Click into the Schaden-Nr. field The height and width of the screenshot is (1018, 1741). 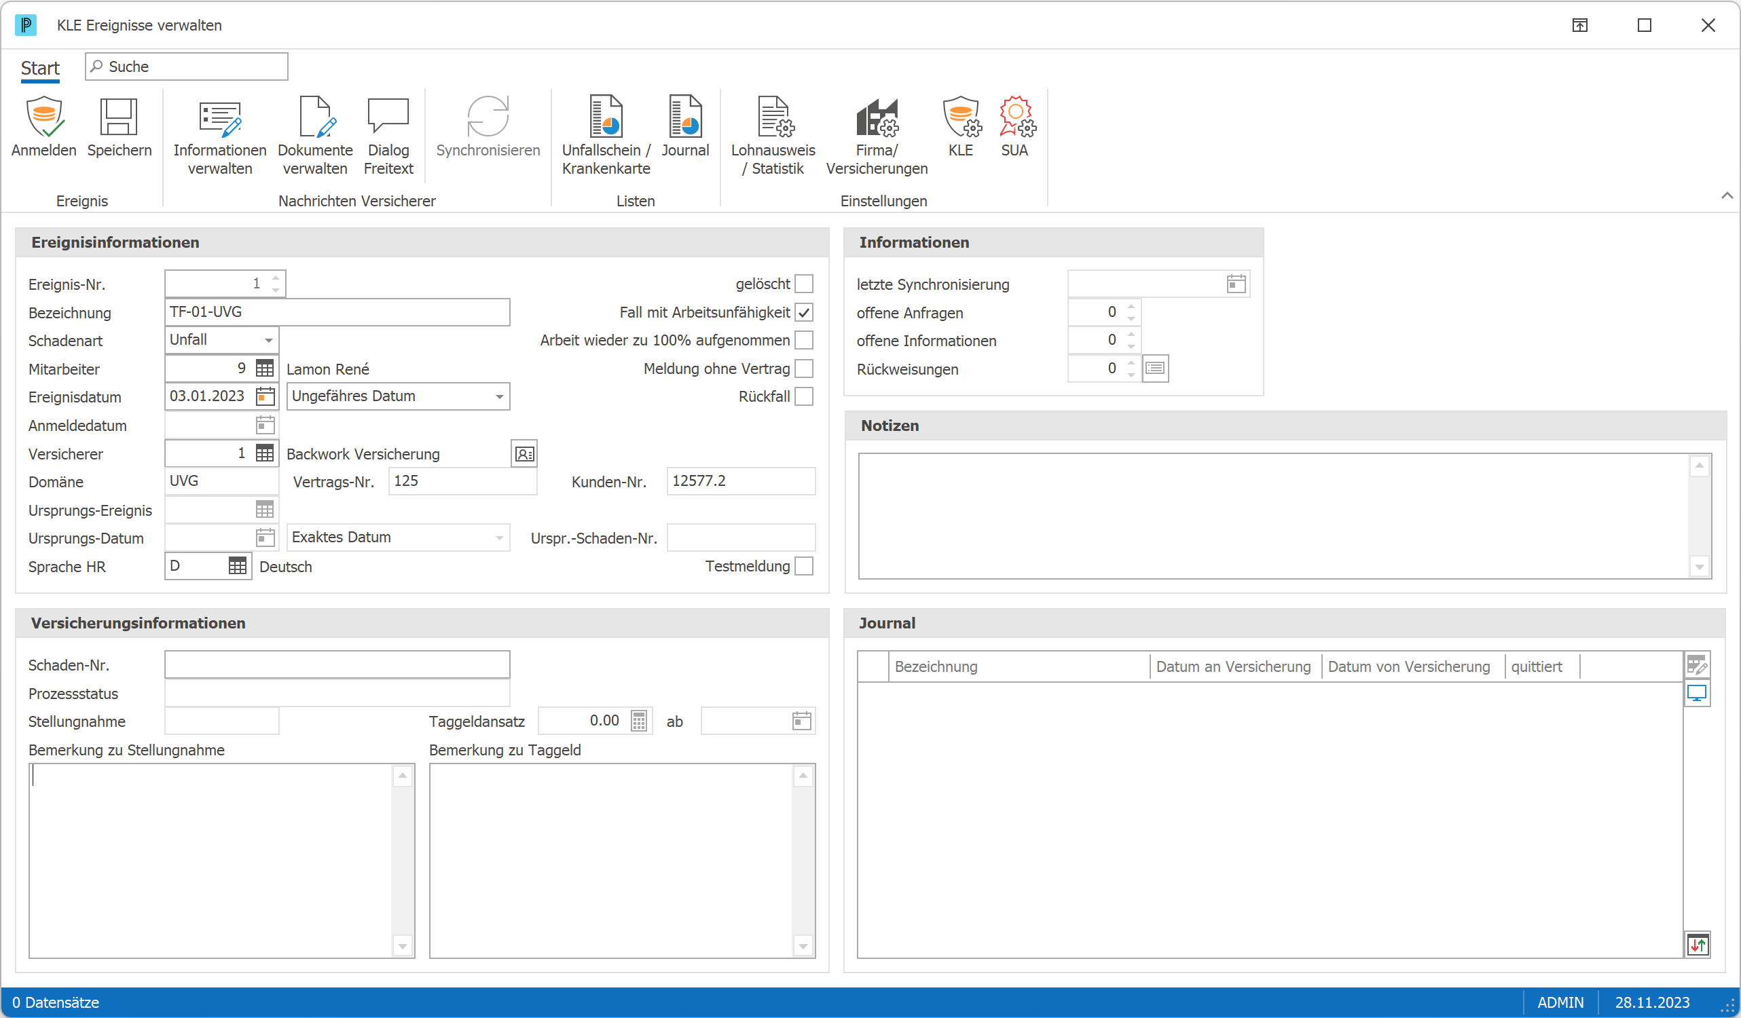coord(337,664)
